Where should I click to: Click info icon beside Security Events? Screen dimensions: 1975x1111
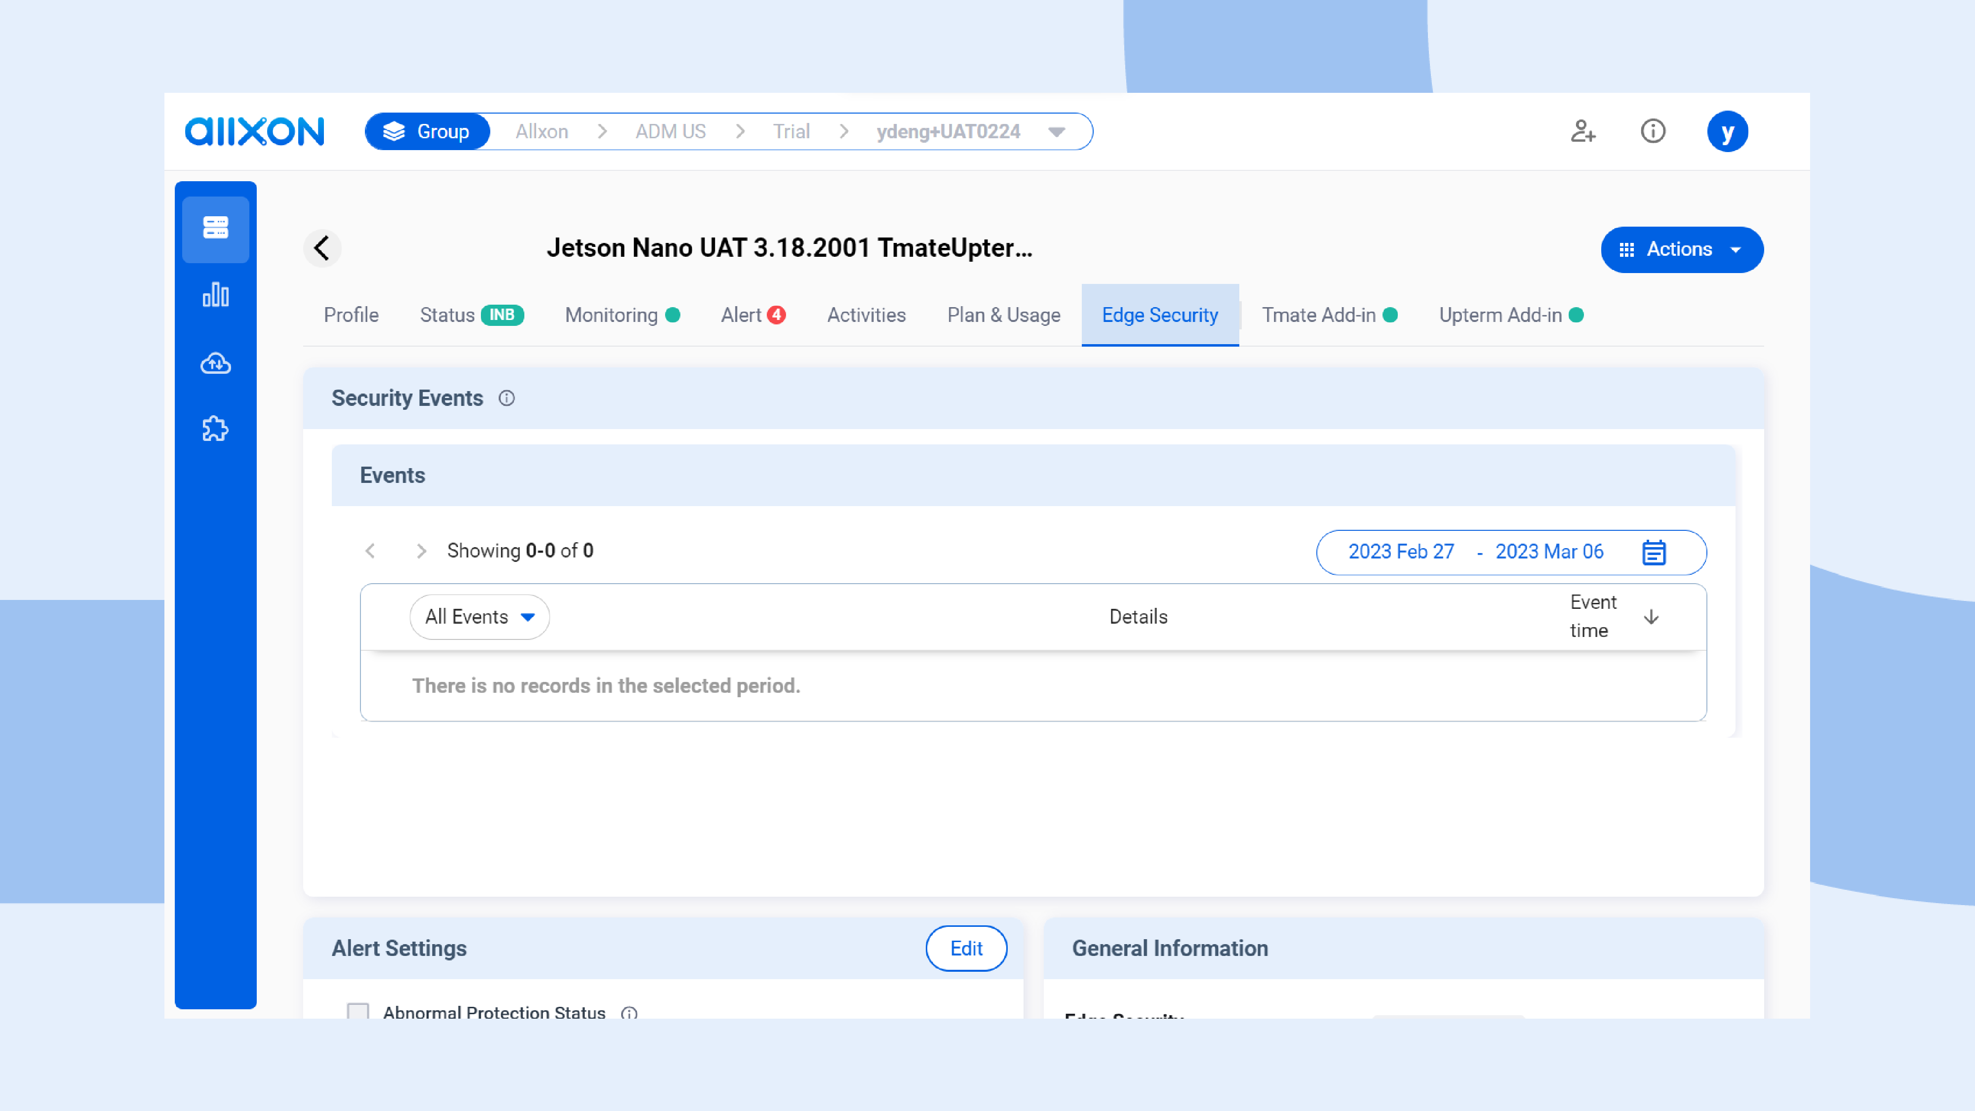pyautogui.click(x=507, y=398)
